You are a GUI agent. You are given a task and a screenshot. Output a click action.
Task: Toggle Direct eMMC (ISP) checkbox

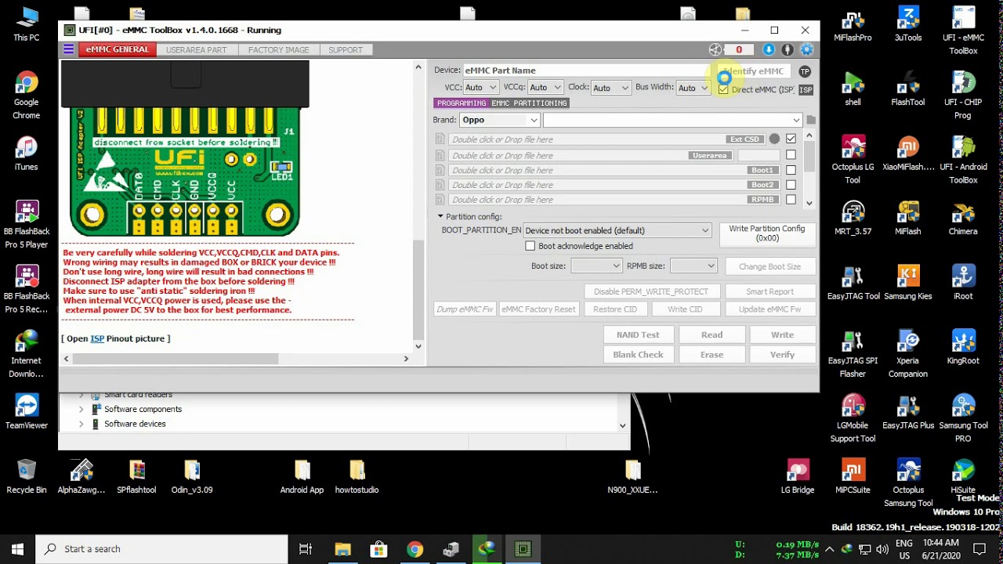[723, 89]
